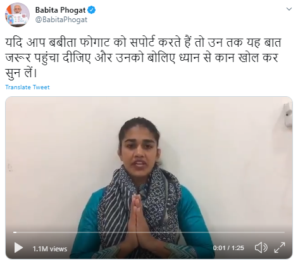Screen dimensions: 298x264
Task: Expand the tweet options chevron
Action: tap(289, 9)
